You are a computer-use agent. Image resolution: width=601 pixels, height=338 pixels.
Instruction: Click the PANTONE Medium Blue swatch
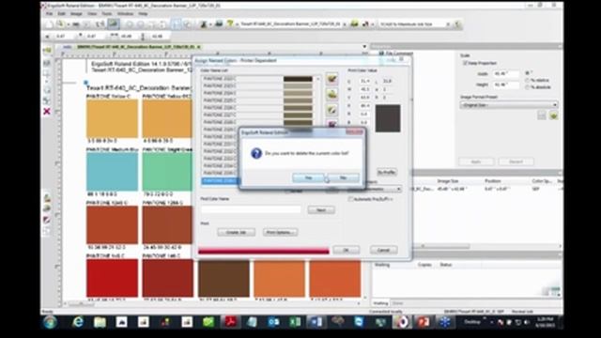(x=112, y=171)
